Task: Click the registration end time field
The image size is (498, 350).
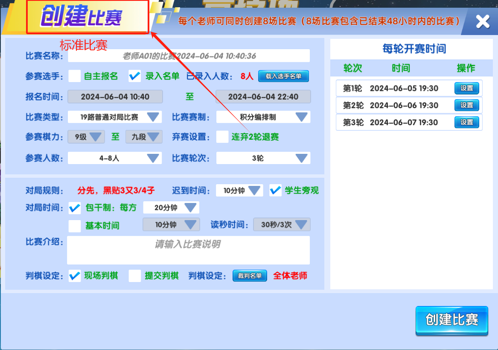Action: (263, 97)
